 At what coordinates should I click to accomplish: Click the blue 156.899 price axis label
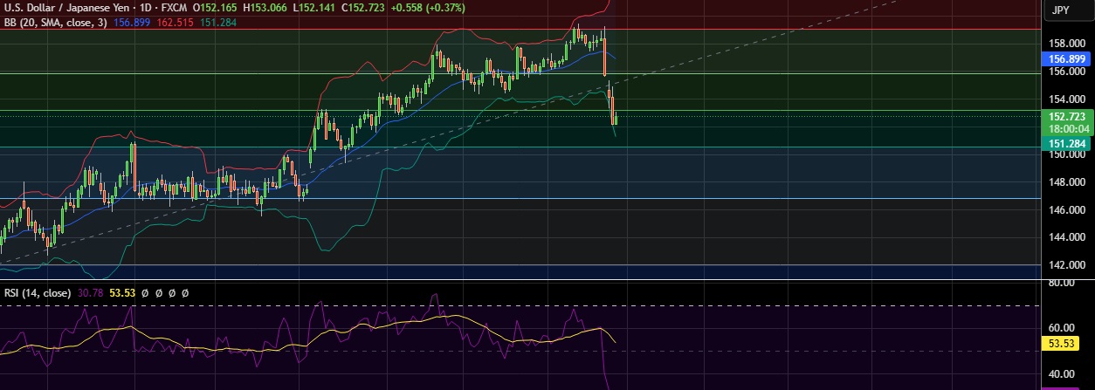tap(1066, 59)
